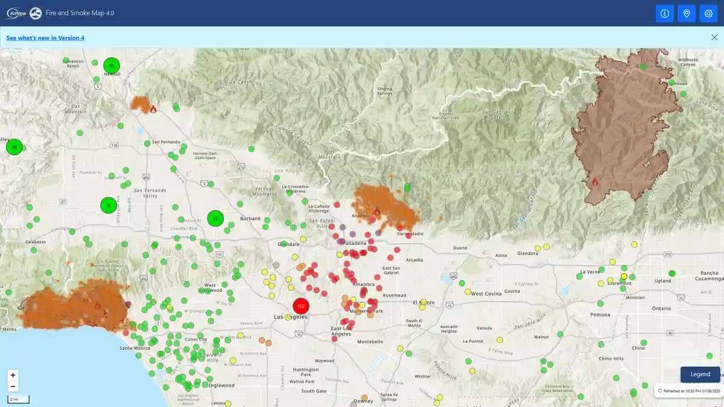
Task: Click the fire icon near Altadena
Action: click(377, 212)
